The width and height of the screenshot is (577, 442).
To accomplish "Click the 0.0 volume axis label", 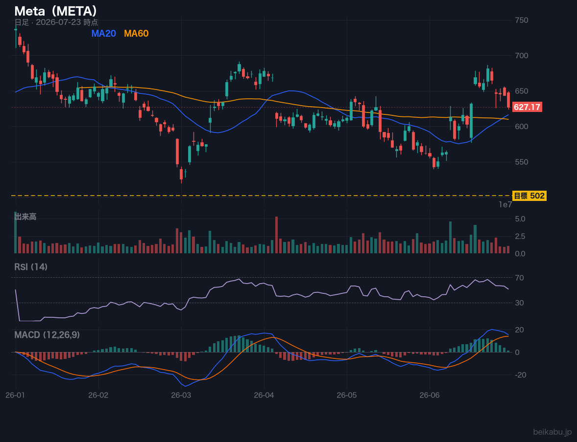I will [520, 254].
